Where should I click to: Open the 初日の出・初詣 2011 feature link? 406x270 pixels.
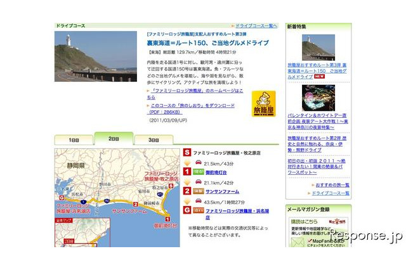317,167
